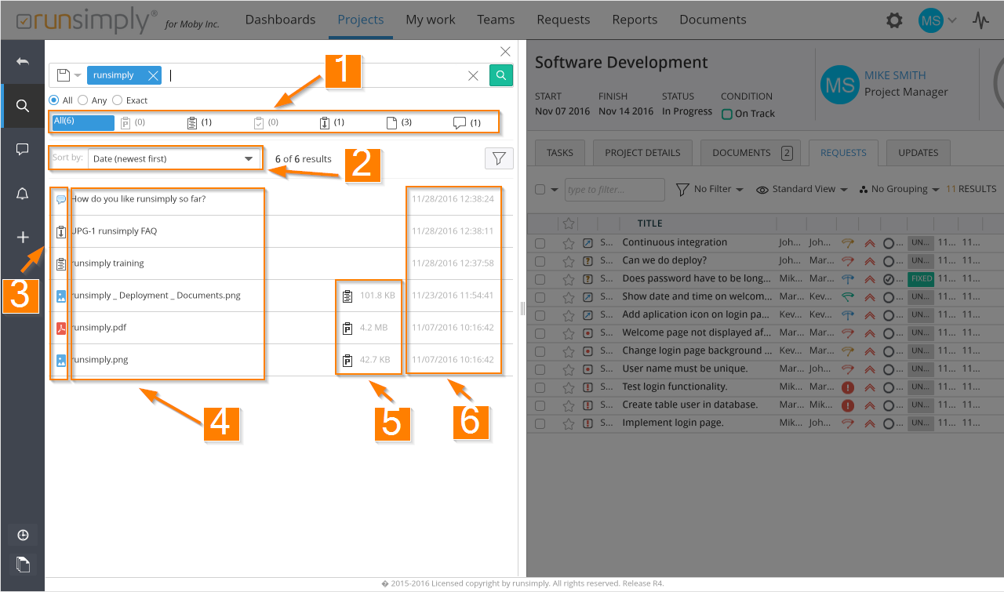Click the type to filter input field
This screenshot has height=592, width=1004.
point(615,190)
